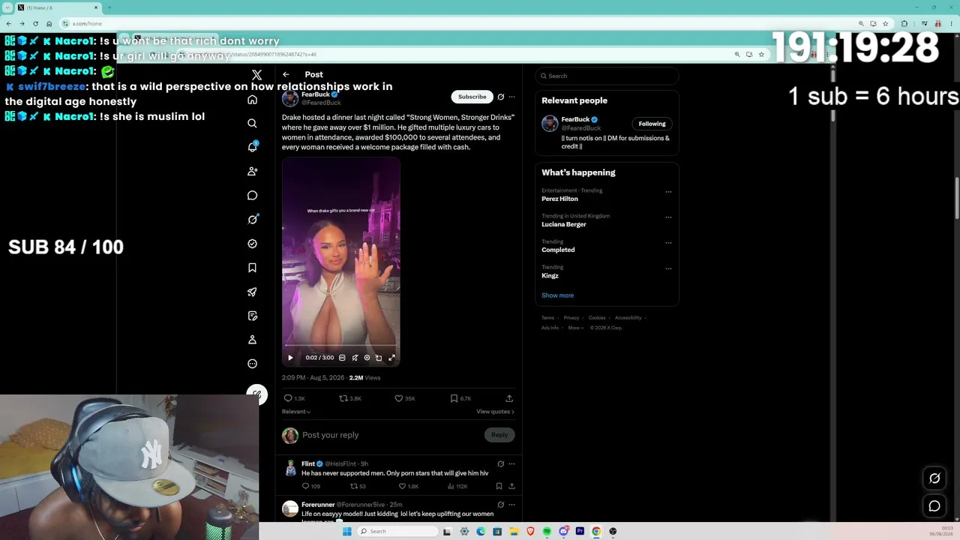Image resolution: width=960 pixels, height=540 pixels.
Task: Go back with the Post arrow
Action: pos(286,74)
